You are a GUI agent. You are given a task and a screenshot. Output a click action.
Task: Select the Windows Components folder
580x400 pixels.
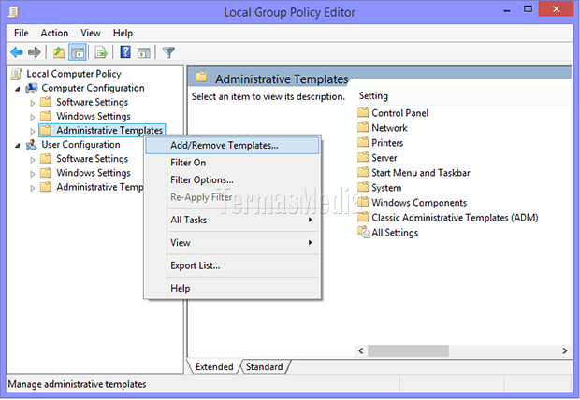(418, 203)
